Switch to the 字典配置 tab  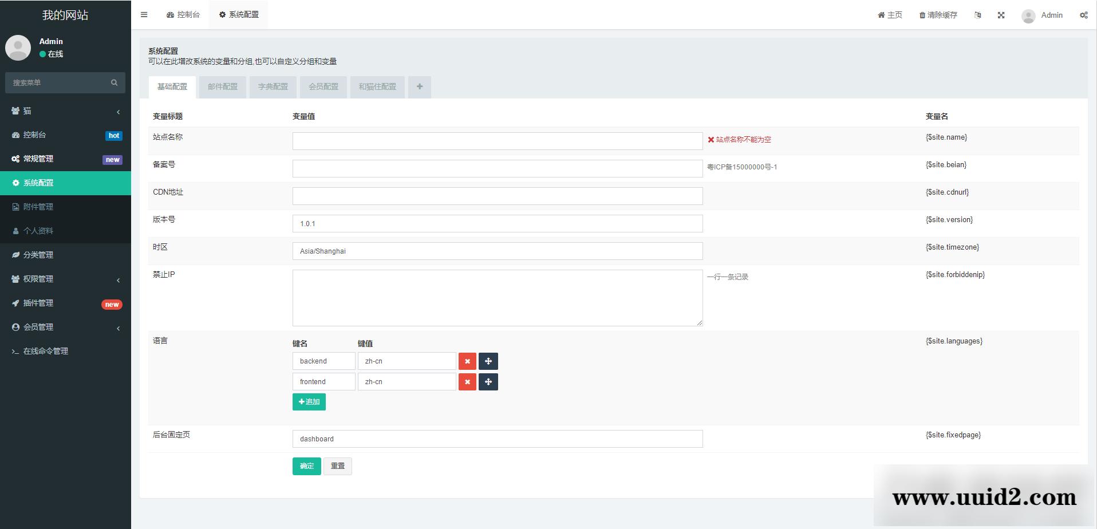pyautogui.click(x=273, y=87)
